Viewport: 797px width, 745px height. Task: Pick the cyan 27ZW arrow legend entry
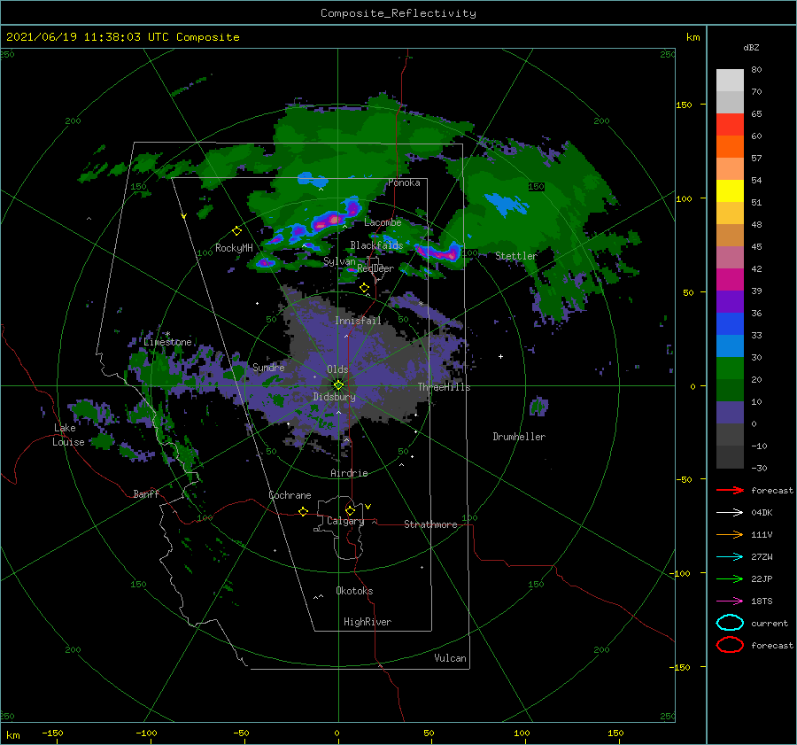[730, 557]
